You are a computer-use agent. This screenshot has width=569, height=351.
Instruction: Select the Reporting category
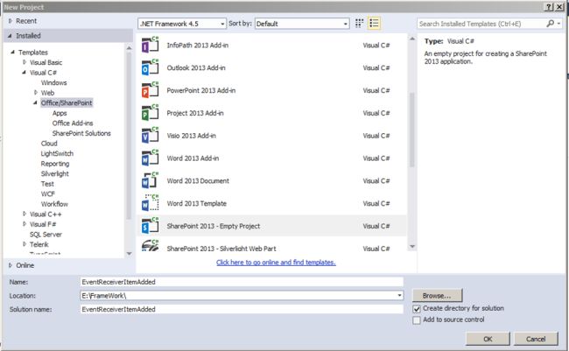(55, 164)
